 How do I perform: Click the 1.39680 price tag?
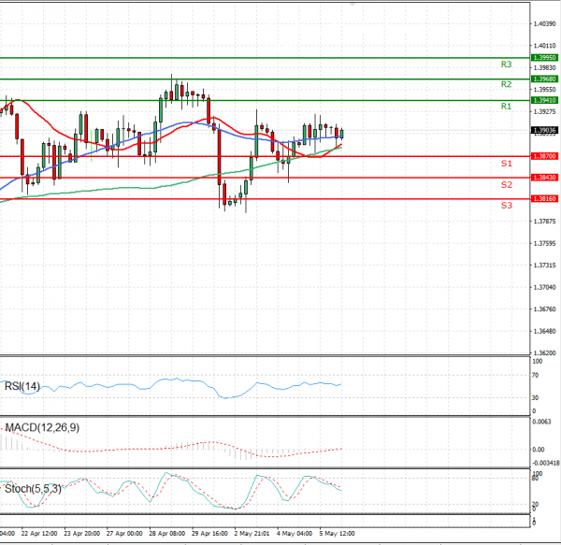click(544, 79)
